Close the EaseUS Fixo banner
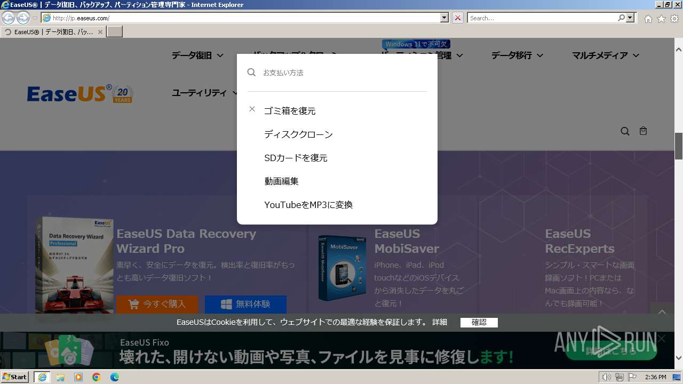Image resolution: width=683 pixels, height=384 pixels. (662, 339)
